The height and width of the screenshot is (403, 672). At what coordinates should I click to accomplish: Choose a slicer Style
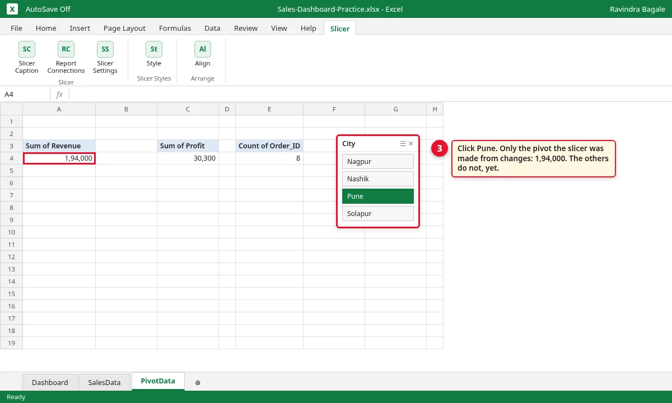(154, 54)
